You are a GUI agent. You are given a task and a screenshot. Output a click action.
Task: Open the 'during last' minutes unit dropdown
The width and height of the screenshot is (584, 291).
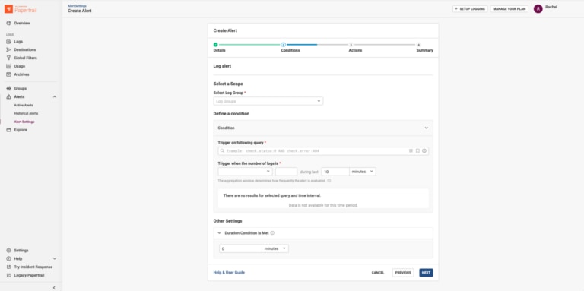[363, 172]
